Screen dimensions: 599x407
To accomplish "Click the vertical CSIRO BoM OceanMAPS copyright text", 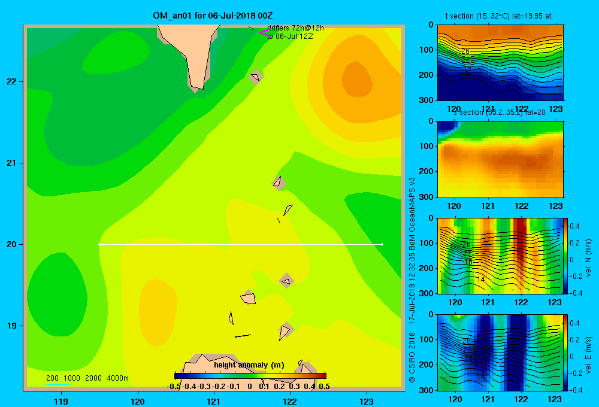I will point(412,280).
